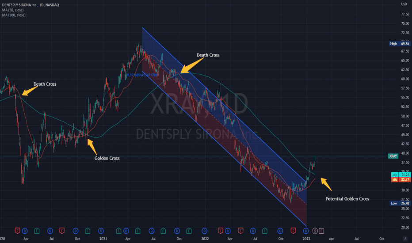Open dividend marker above the Oct 2021 label

177,231
